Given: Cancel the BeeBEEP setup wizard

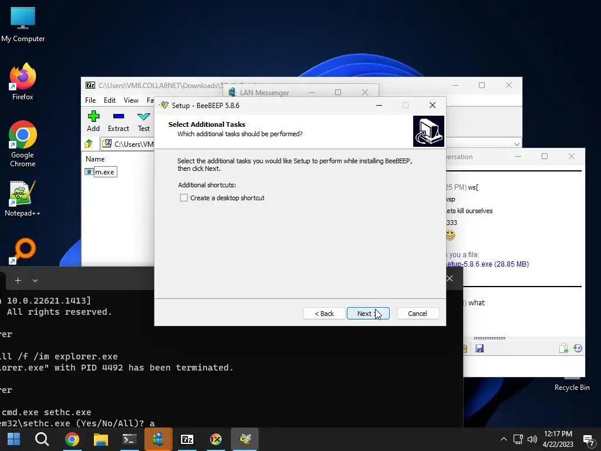Looking at the screenshot, I should (x=417, y=314).
